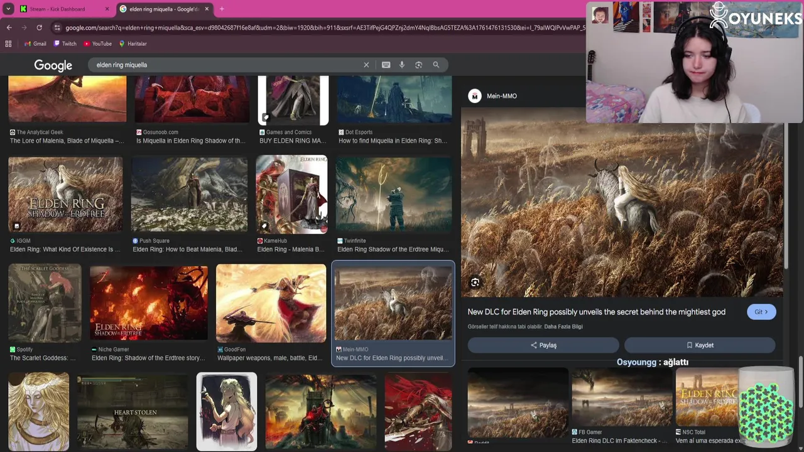Open the on-screen keyboard input tool
Viewport: 804px width, 452px height.
pyautogui.click(x=386, y=65)
